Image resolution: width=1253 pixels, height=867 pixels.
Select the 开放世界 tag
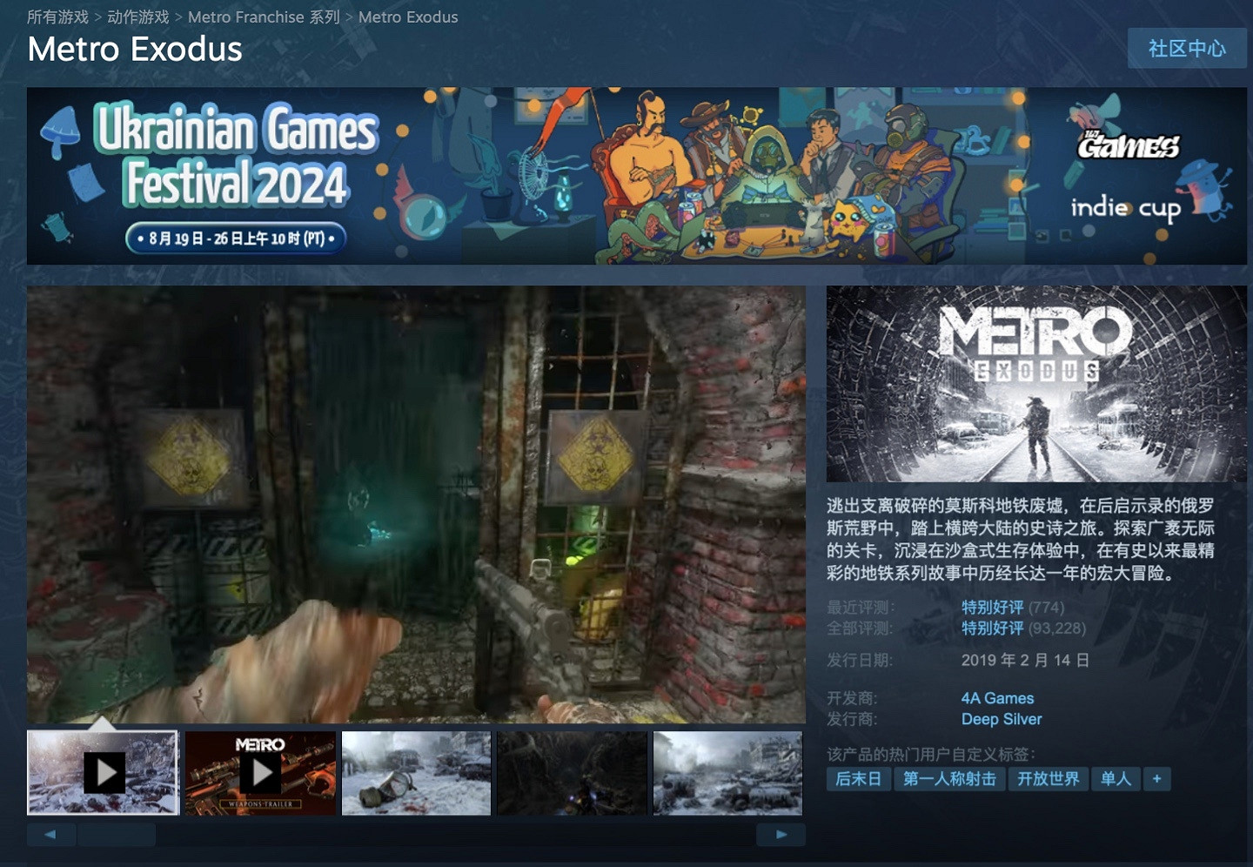pyautogui.click(x=1048, y=779)
